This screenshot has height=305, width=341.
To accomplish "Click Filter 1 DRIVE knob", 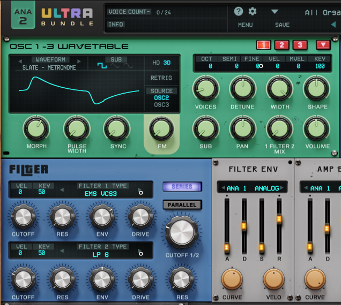I will tap(140, 216).
